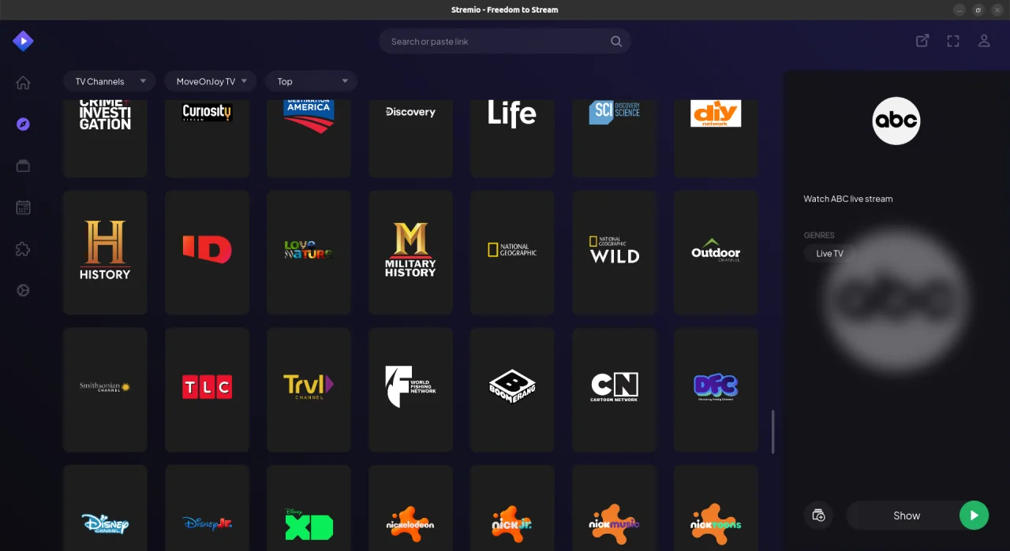
Task: Open the MoveOnJoy TV catalog dropdown
Action: coord(210,81)
